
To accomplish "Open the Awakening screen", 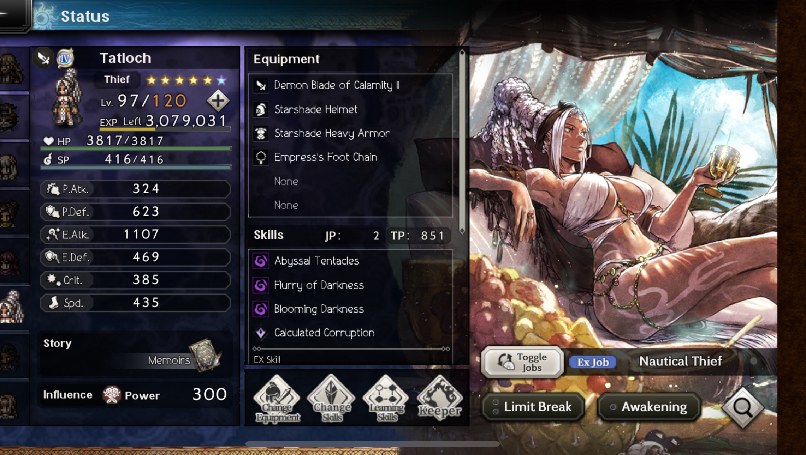I will pyautogui.click(x=649, y=407).
